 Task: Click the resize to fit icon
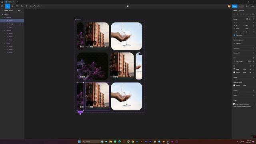(254, 19)
